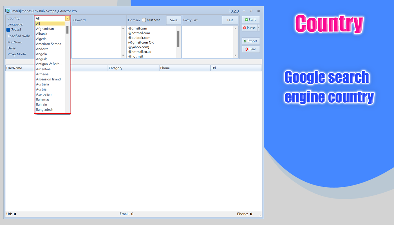Select Antigua & Barb... in the country list
Image resolution: width=394 pixels, height=225 pixels.
(50, 64)
